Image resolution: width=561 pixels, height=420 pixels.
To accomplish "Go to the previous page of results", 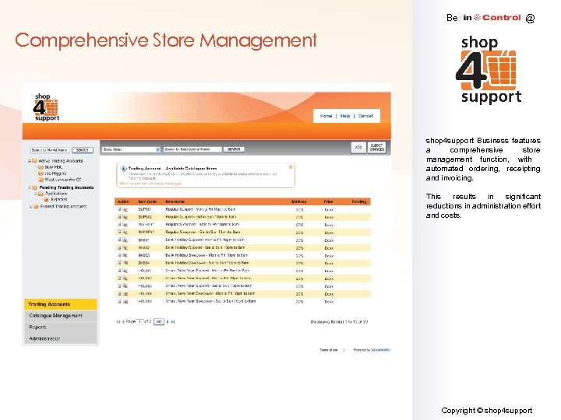I will pyautogui.click(x=123, y=322).
